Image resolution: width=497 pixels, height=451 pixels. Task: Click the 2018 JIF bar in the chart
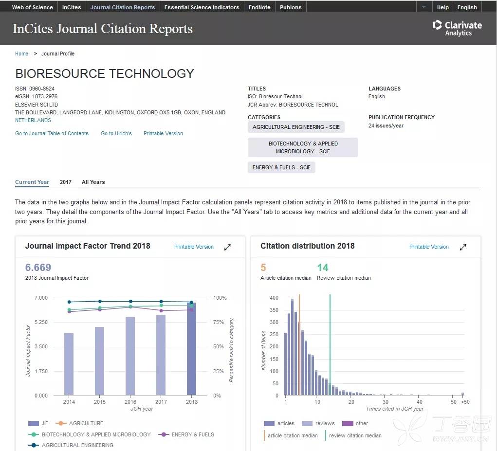(x=191, y=349)
